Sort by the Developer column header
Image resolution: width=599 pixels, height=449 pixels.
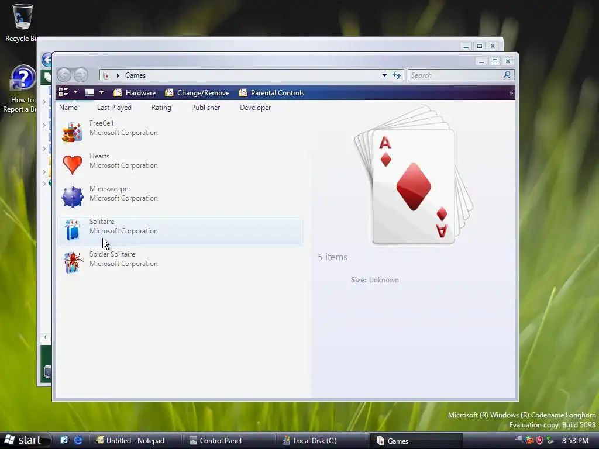point(255,108)
